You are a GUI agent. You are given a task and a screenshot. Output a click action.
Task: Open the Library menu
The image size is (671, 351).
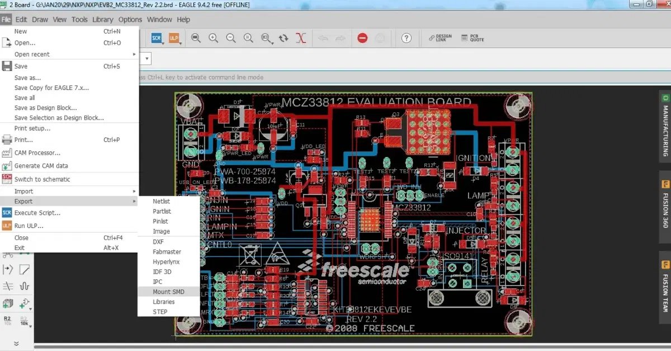click(x=103, y=19)
